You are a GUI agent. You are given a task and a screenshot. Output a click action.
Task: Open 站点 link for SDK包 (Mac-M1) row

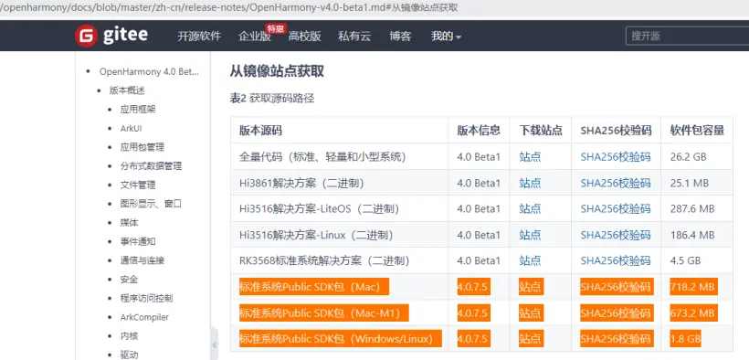531,313
